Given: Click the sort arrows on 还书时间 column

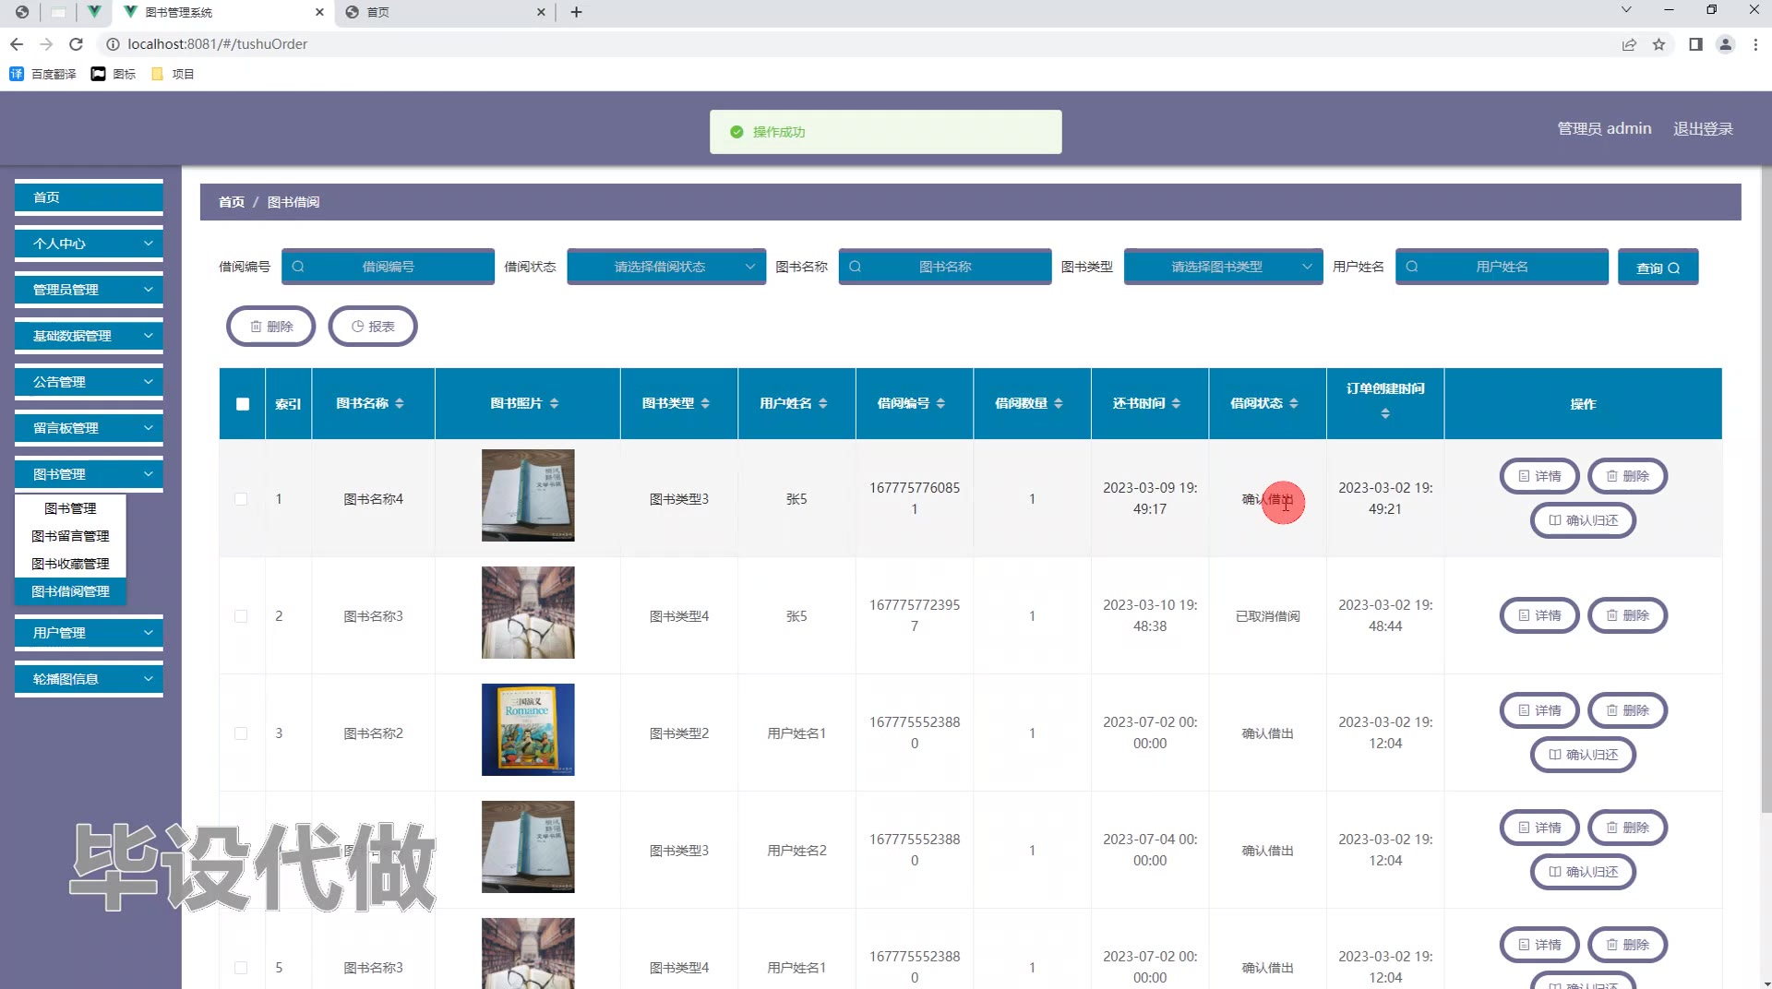Looking at the screenshot, I should (1176, 403).
